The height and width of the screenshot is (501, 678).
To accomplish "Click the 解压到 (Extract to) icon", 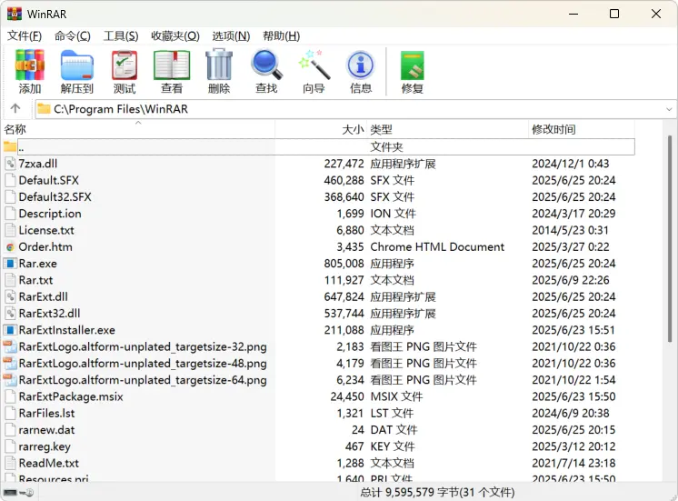I will [x=77, y=65].
